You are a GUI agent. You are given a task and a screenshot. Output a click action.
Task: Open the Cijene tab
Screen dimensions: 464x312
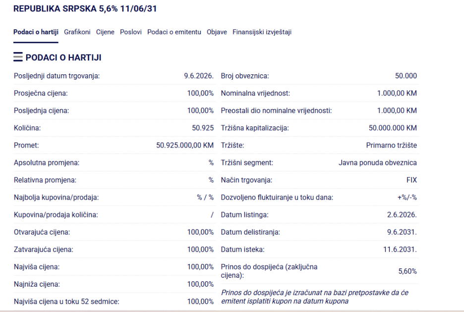coord(105,32)
